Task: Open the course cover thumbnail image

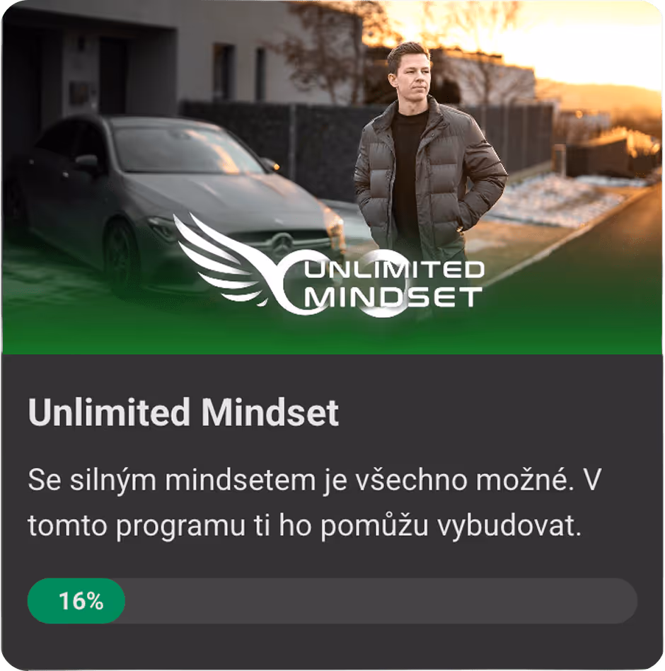Action: click(332, 177)
